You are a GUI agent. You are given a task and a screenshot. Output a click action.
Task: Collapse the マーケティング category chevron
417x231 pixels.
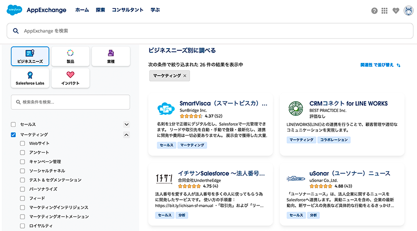126,135
